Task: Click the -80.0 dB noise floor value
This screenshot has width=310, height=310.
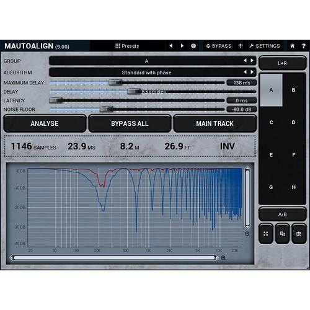Action: pos(242,109)
